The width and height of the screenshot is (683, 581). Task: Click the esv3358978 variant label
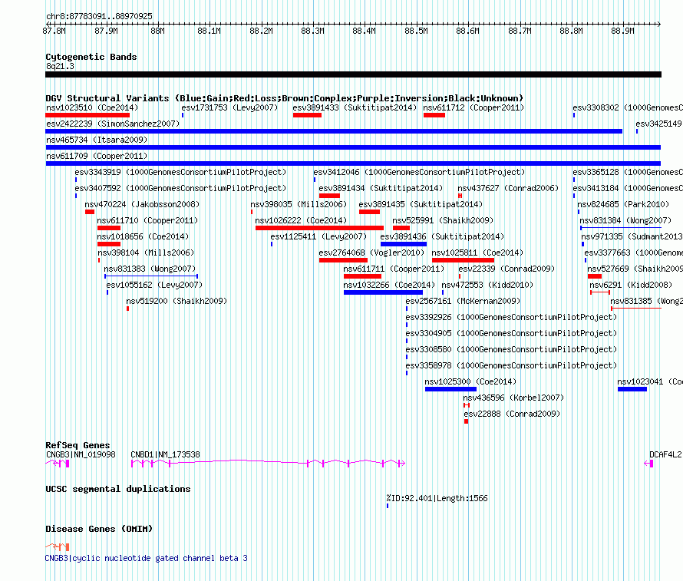point(511,365)
